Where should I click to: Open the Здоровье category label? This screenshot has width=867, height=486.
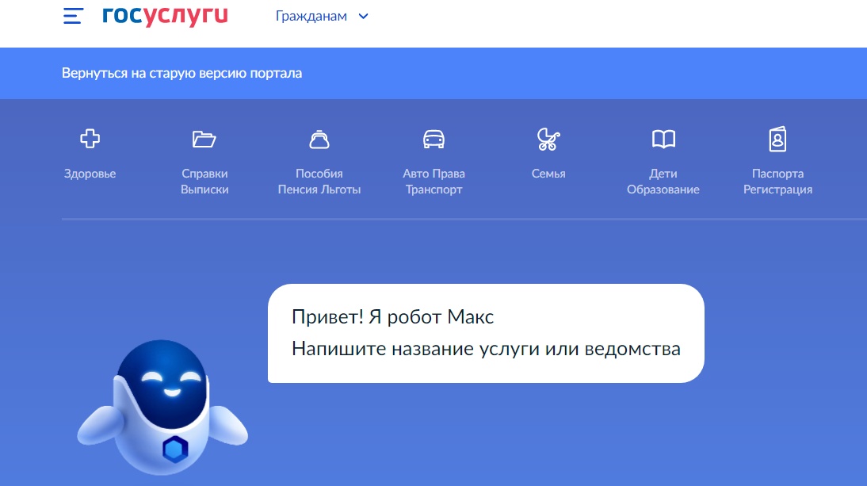[x=90, y=174]
